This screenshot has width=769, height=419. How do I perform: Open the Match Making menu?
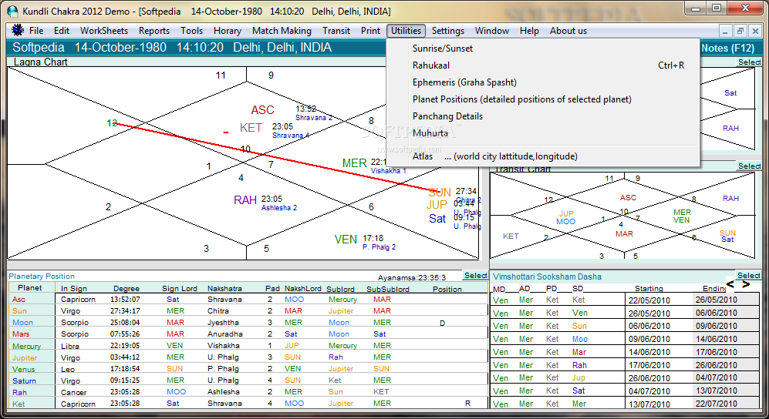282,30
